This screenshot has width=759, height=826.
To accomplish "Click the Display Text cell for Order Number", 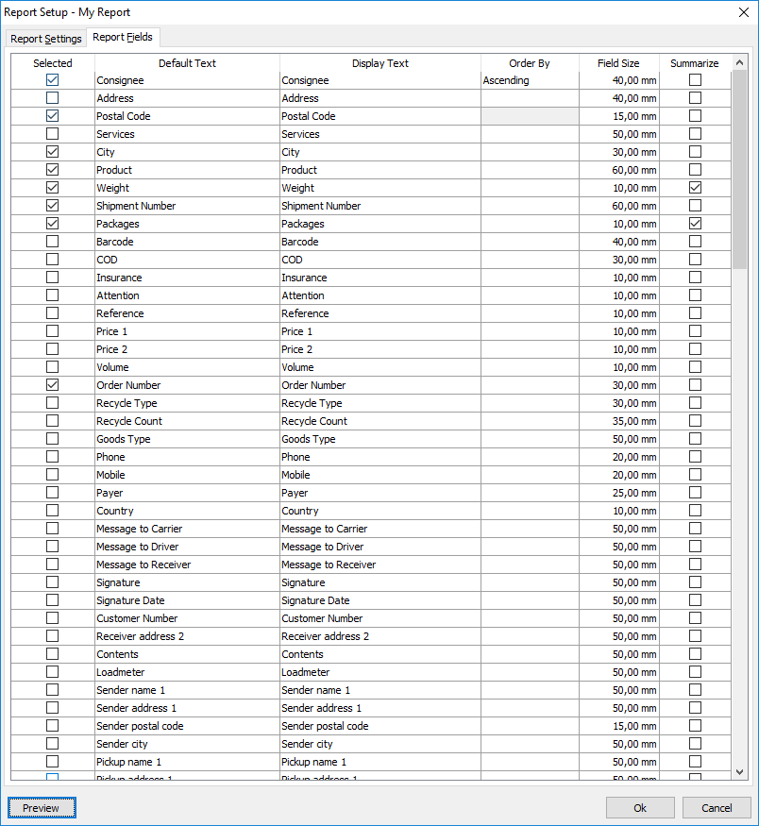I will click(x=380, y=385).
